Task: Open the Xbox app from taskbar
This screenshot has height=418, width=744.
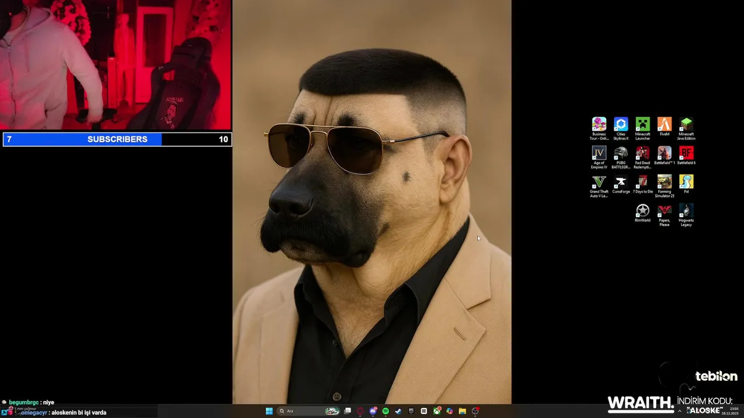Action: click(437, 411)
